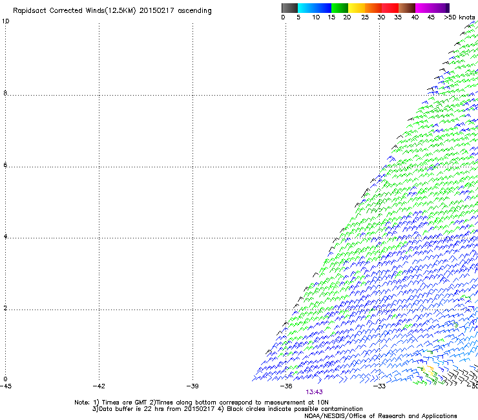Click the -42 longitude axis label
Screen dimensions: 478x420
[x=99, y=386]
